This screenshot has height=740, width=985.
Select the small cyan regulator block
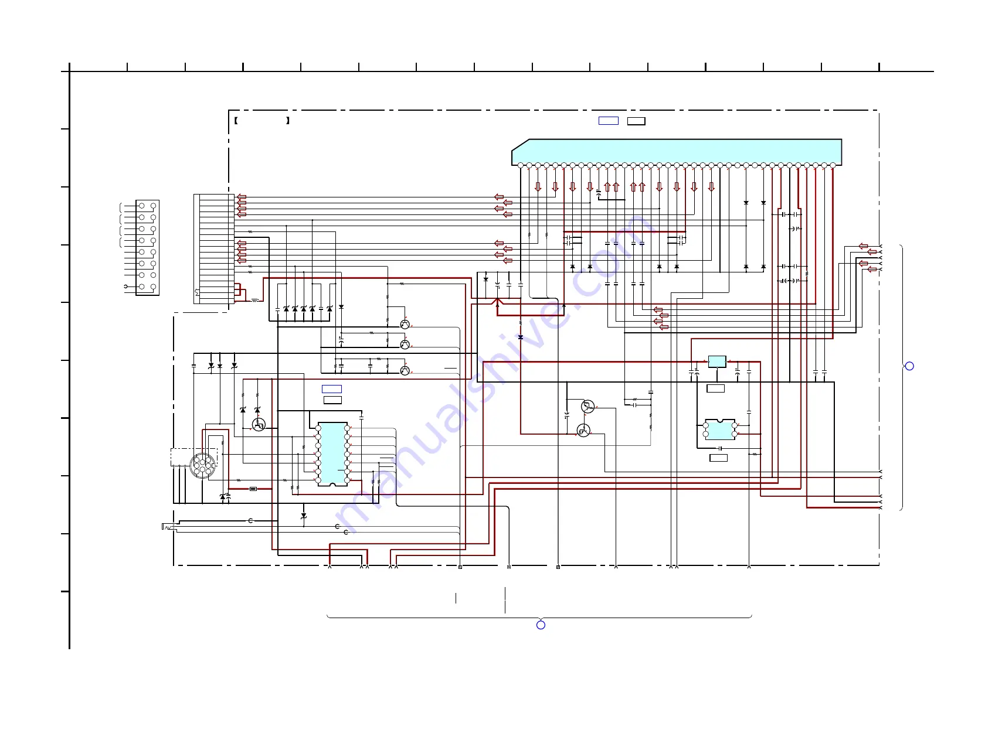click(x=717, y=362)
